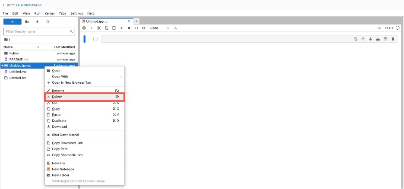Choose Copy Path in the context menu
The height and width of the screenshot is (189, 404).
pyautogui.click(x=85, y=149)
